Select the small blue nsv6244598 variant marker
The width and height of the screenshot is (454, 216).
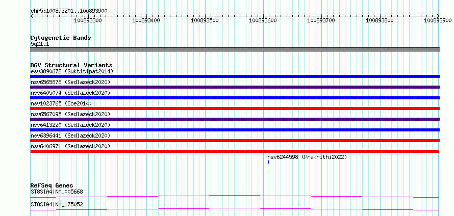coord(268,162)
